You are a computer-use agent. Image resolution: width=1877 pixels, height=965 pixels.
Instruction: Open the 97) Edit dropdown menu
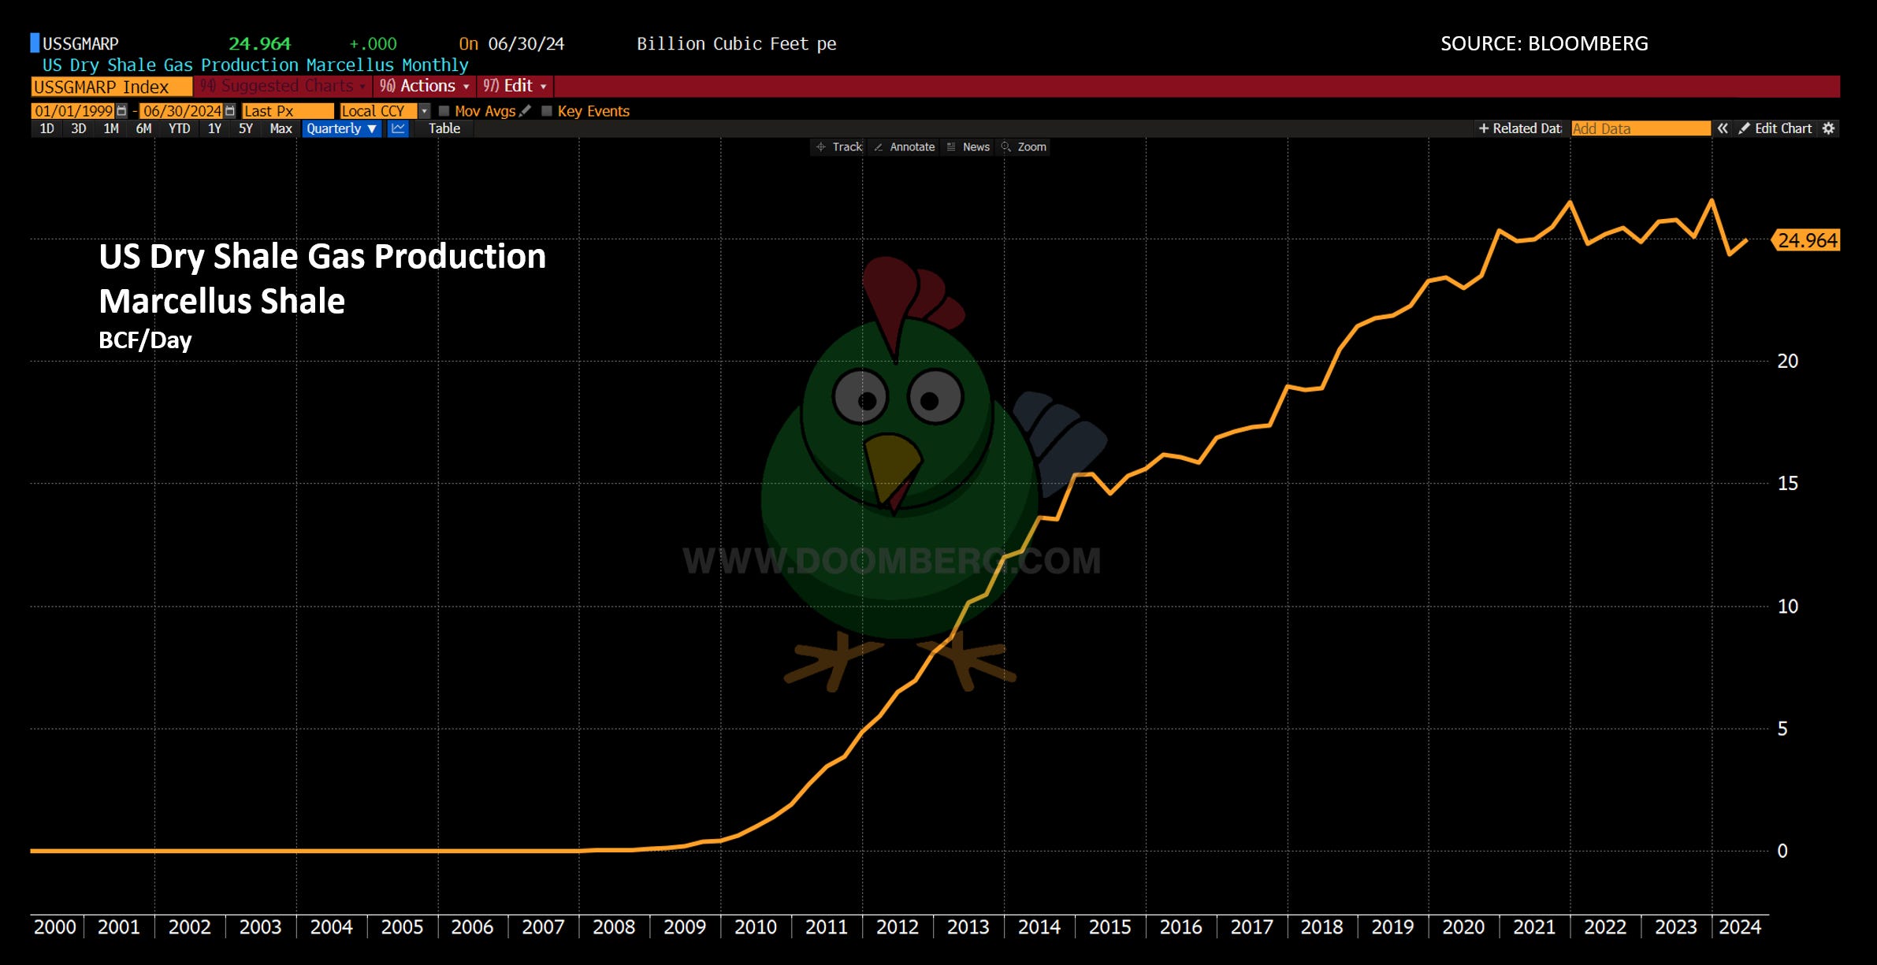(515, 86)
